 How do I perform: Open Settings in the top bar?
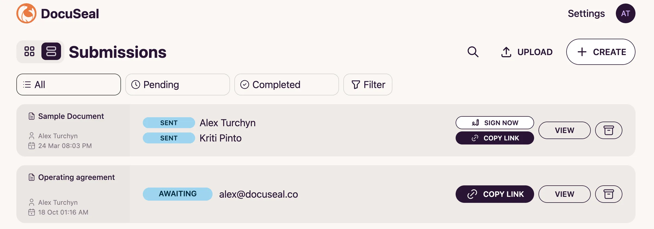[x=586, y=13]
